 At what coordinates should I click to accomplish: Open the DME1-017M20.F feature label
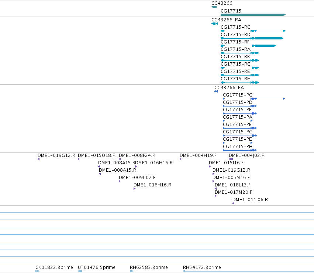pyautogui.click(x=233, y=192)
